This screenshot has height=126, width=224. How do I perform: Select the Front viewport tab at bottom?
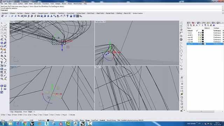tap(25, 112)
